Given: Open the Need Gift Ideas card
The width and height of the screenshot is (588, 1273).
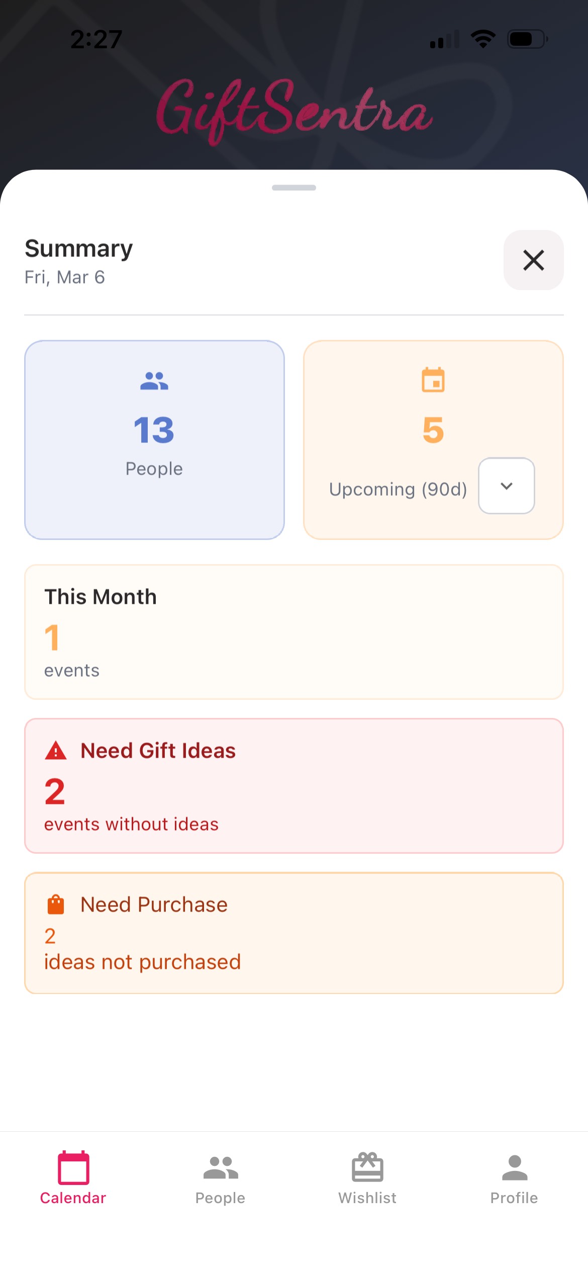Looking at the screenshot, I should pos(294,786).
